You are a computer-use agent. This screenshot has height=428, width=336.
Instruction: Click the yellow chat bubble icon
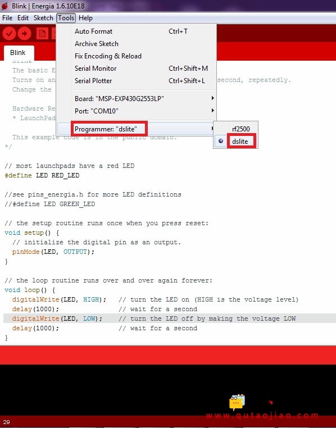237,402
